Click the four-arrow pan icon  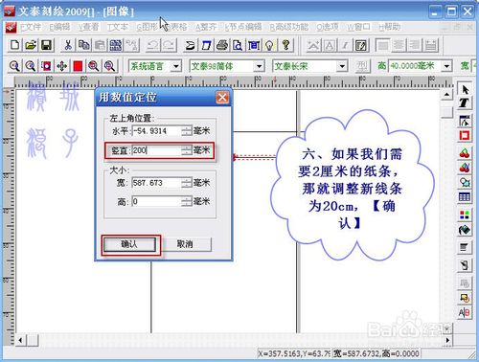pos(62,66)
